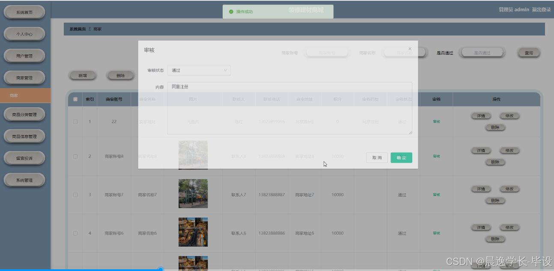Select the highlighted 商家 submenu item
The width and height of the screenshot is (554, 271).
pos(25,96)
